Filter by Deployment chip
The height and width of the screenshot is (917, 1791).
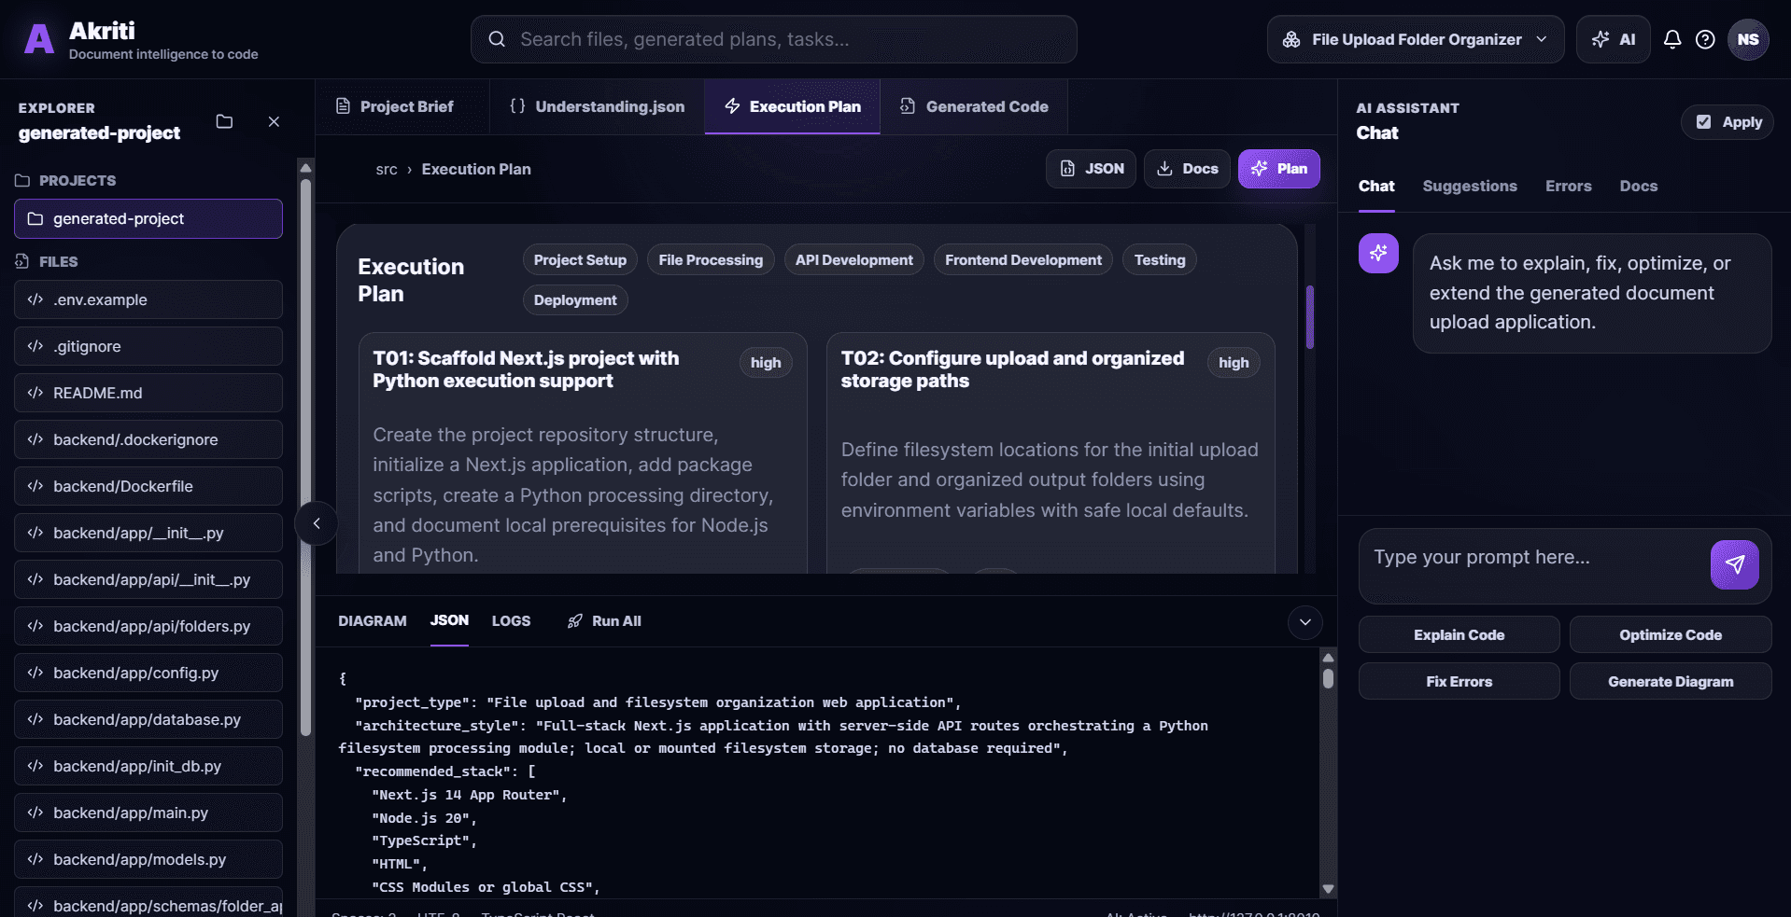click(575, 300)
